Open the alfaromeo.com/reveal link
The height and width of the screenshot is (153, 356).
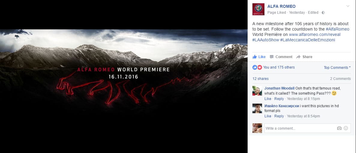315,35
